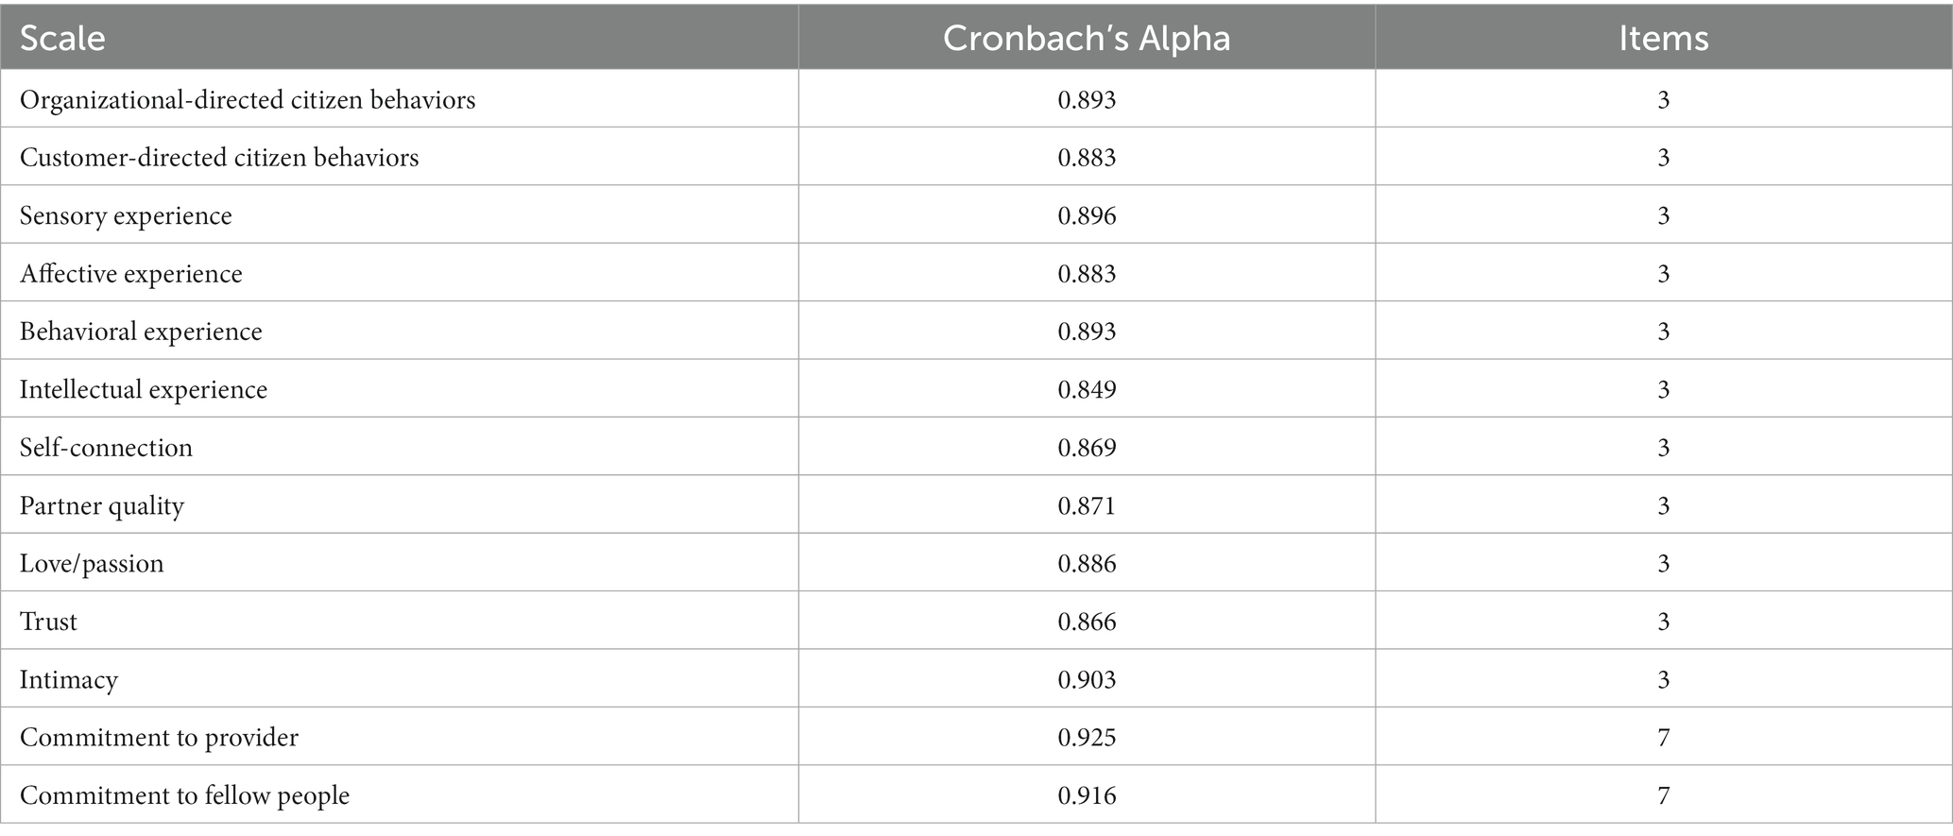Click the Self-connection row label
The height and width of the screenshot is (836, 1953).
(106, 448)
